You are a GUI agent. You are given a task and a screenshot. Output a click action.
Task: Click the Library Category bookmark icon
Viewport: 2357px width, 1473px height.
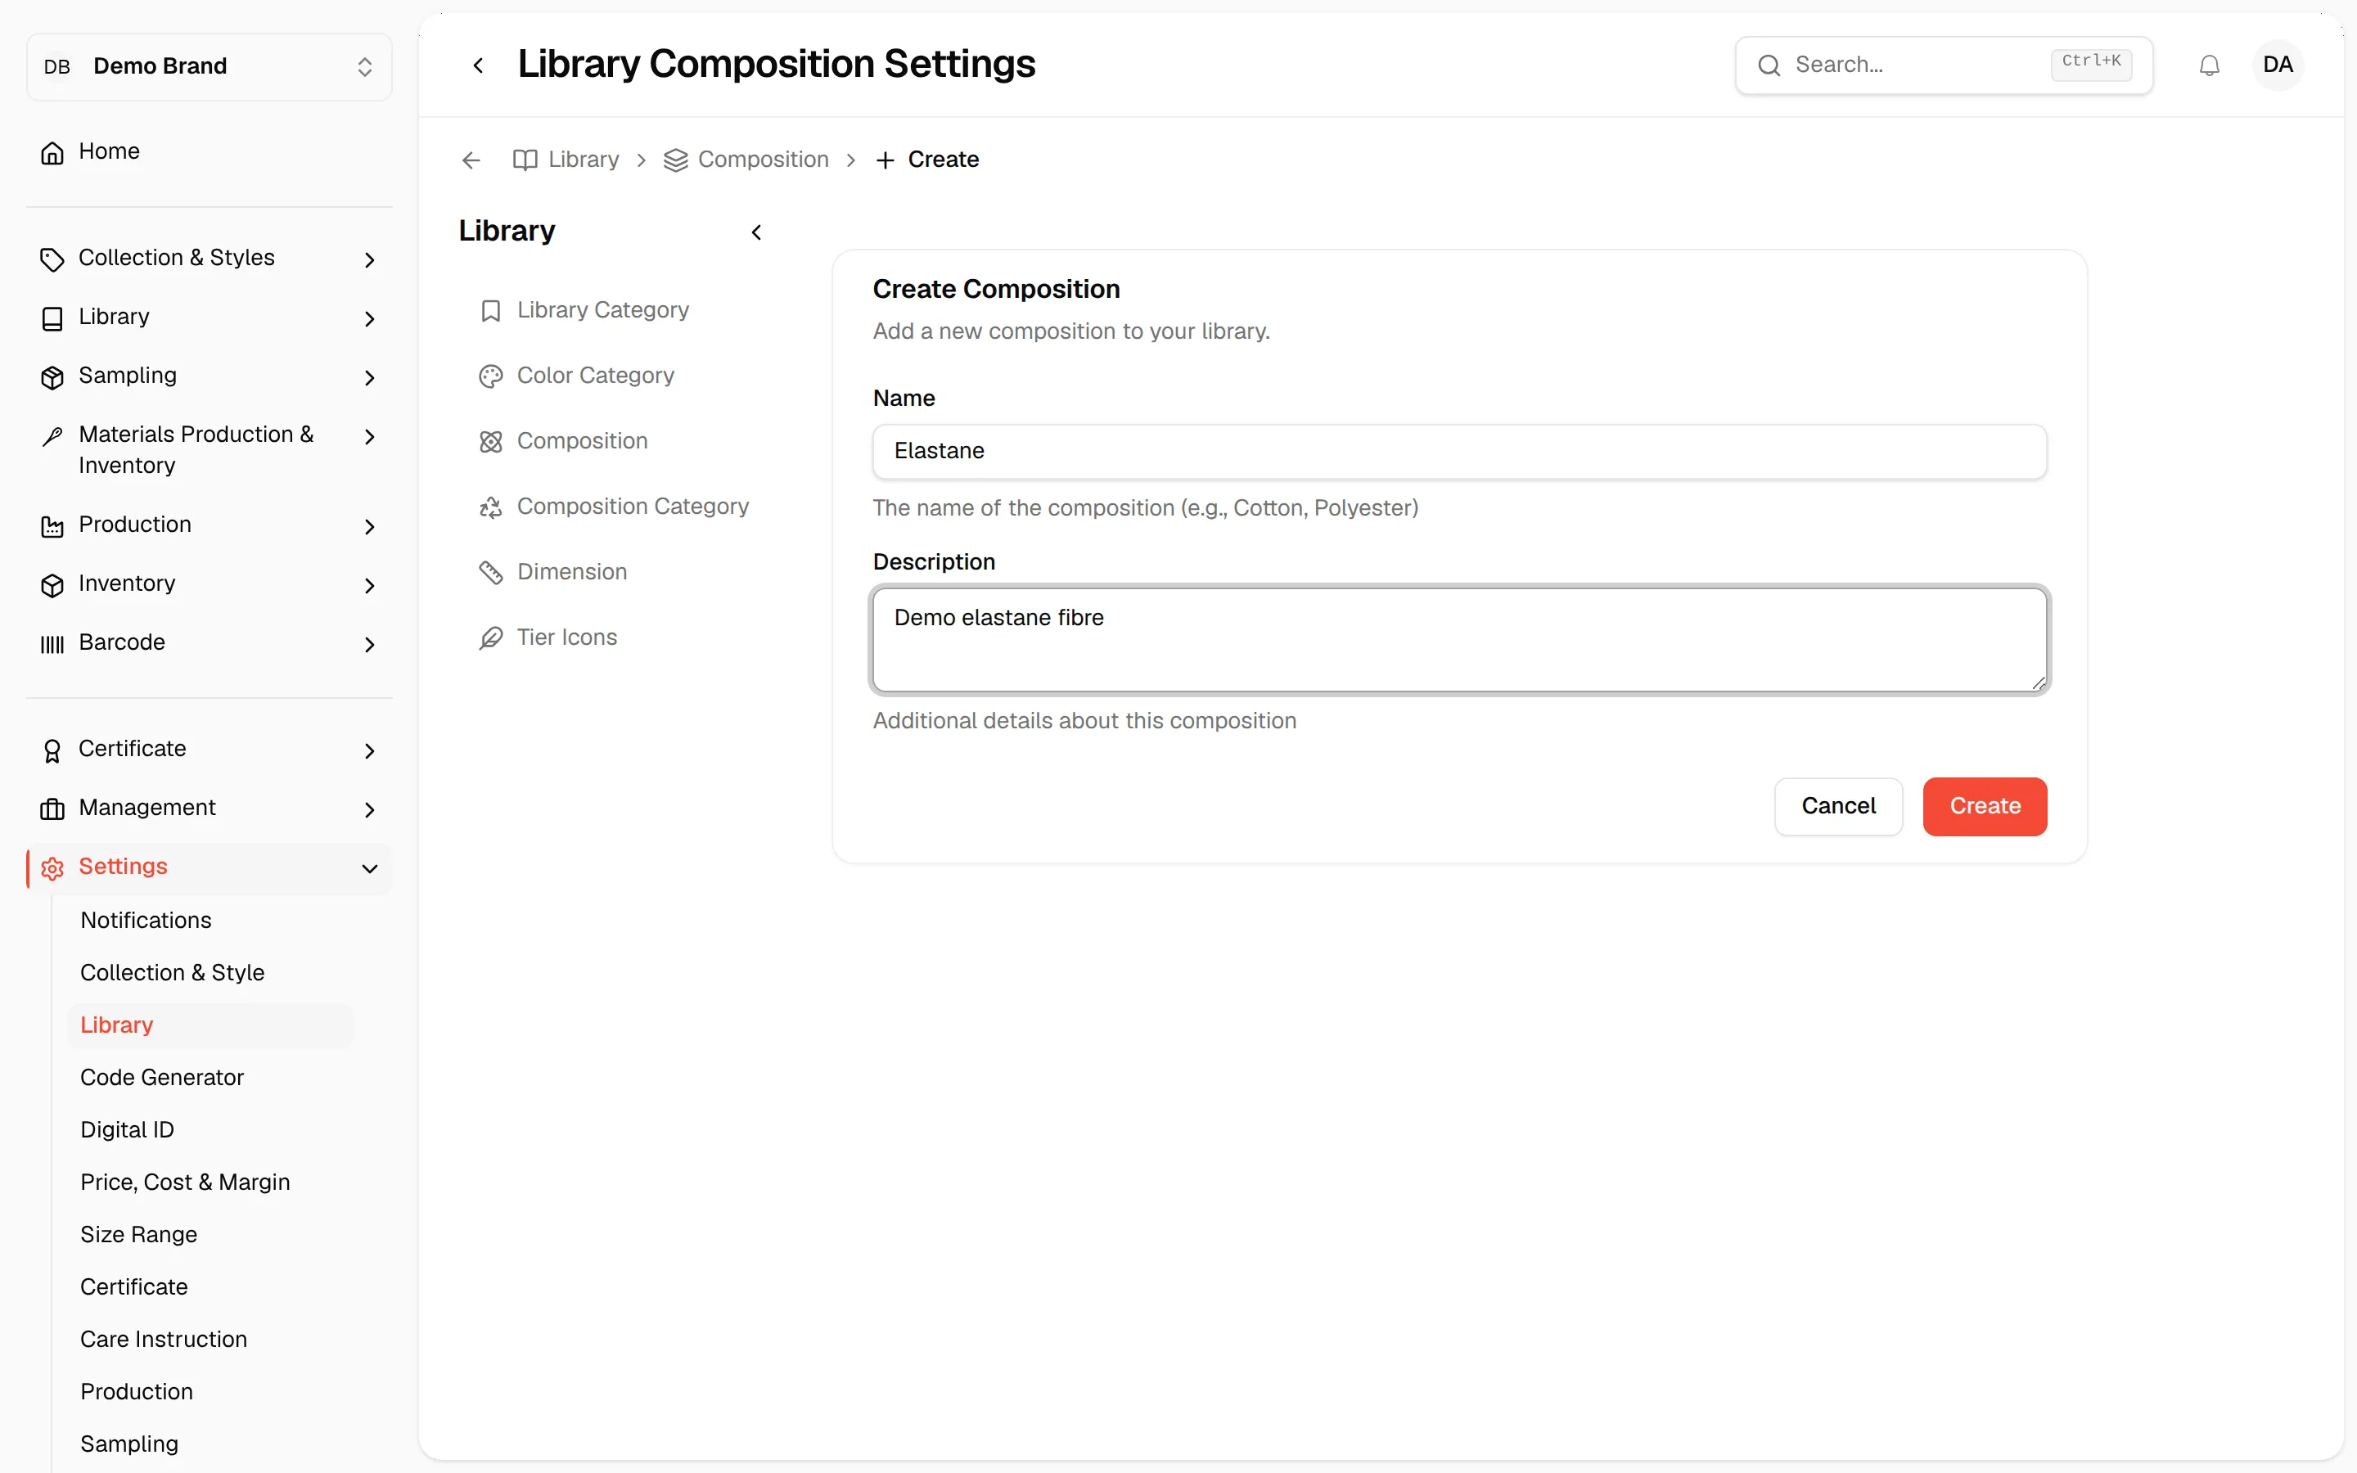(491, 311)
